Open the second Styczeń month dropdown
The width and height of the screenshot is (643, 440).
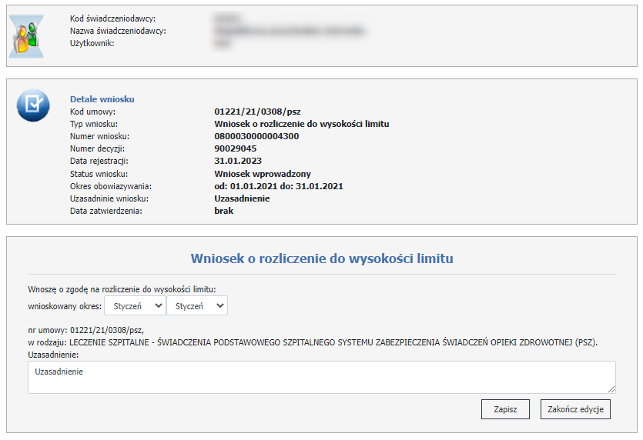point(197,306)
